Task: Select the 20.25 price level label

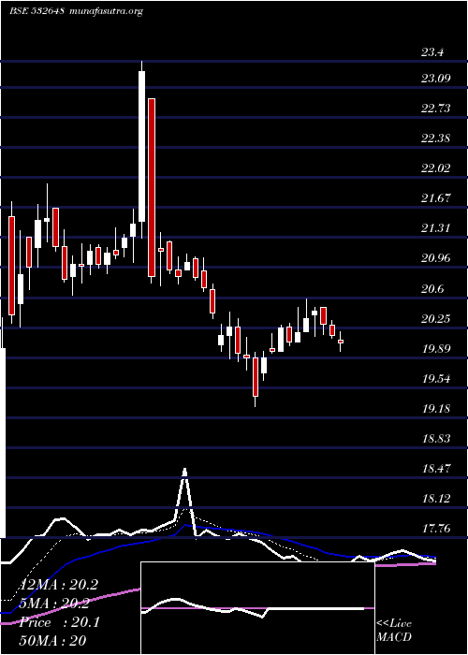Action: click(436, 319)
